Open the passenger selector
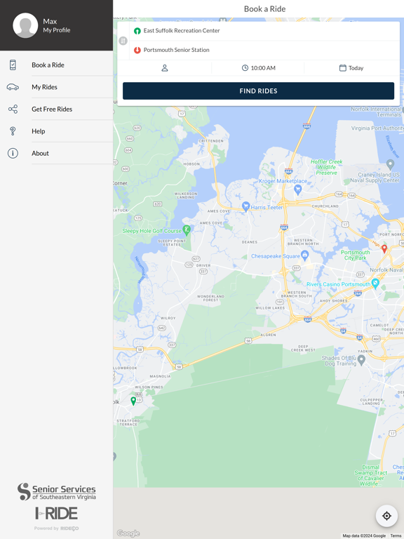Viewport: 404px width, 539px height. [165, 68]
